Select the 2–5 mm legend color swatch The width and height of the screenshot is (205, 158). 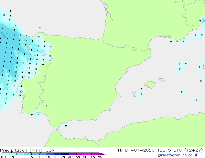(28, 154)
